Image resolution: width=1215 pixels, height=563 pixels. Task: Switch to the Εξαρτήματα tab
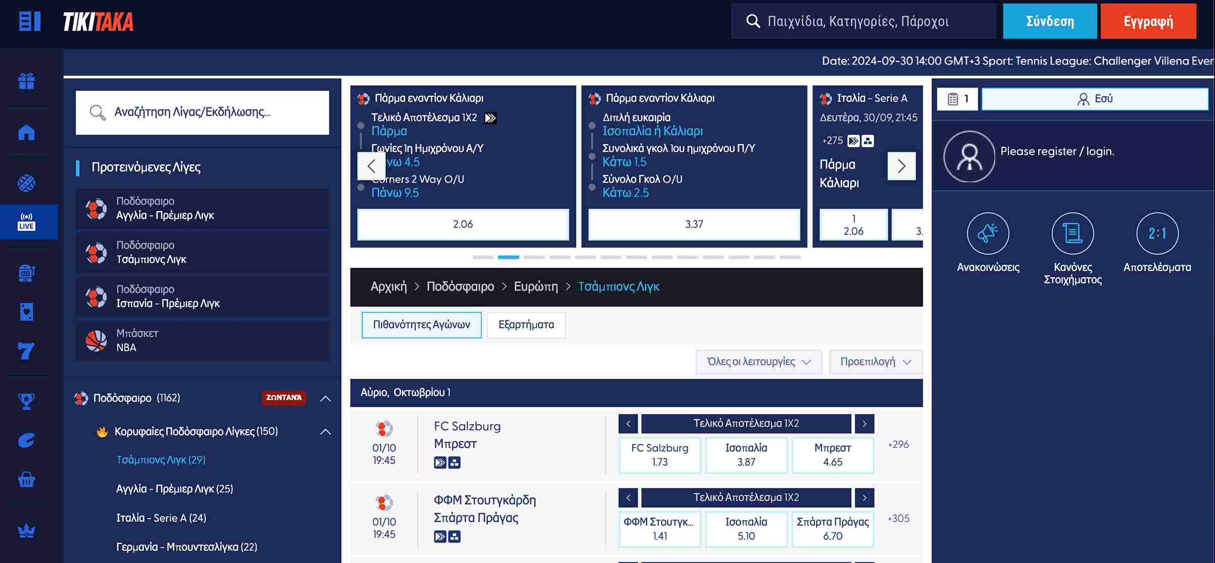(x=526, y=325)
